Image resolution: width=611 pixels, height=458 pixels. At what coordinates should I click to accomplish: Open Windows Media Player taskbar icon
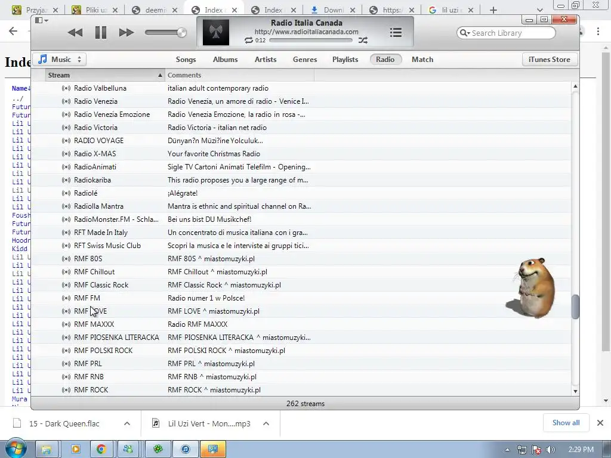point(75,449)
